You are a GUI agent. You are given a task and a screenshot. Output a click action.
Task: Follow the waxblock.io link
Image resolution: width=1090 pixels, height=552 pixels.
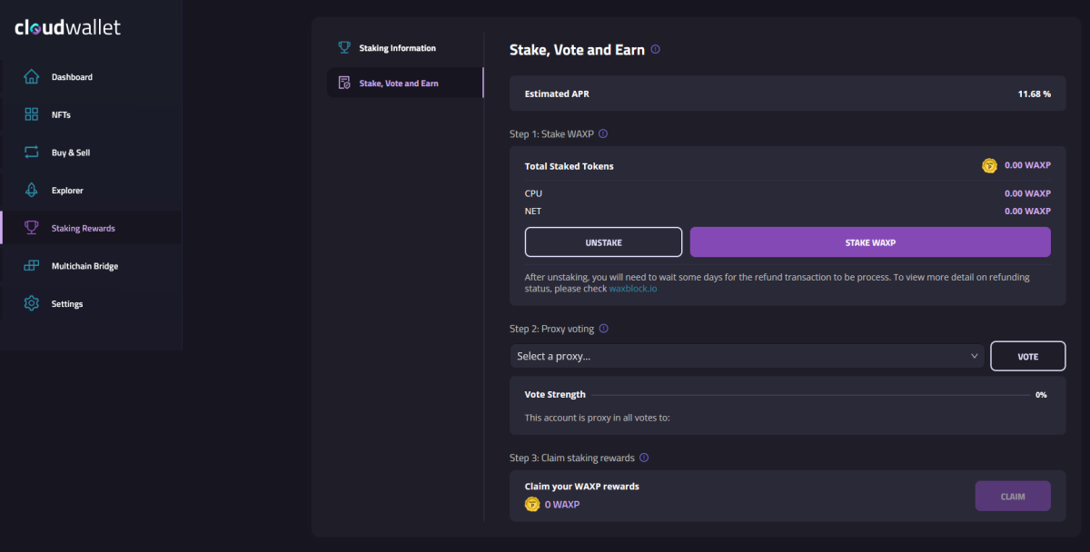click(634, 289)
